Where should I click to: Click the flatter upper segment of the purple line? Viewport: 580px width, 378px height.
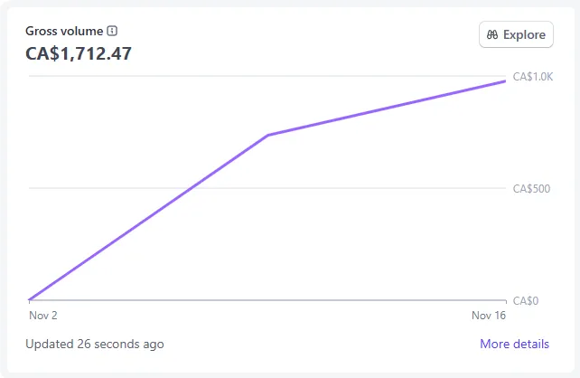[387, 109]
